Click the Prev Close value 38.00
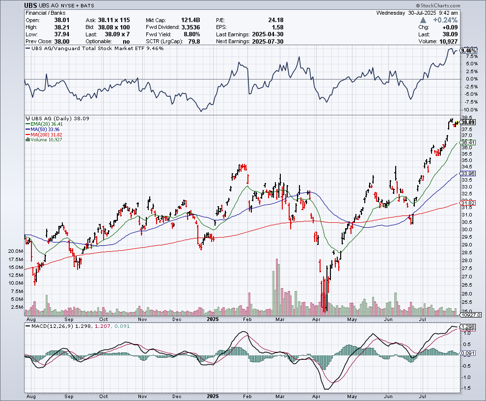The image size is (486, 401). click(x=62, y=42)
